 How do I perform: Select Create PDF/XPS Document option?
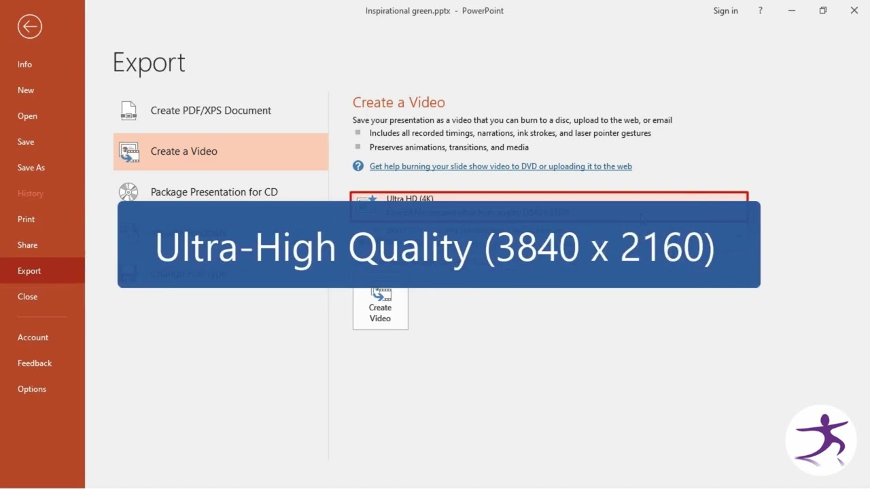coord(220,111)
